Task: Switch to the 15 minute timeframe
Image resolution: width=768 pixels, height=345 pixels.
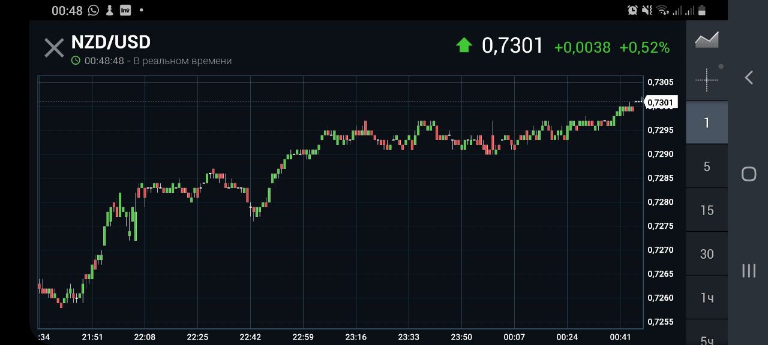Action: click(707, 210)
